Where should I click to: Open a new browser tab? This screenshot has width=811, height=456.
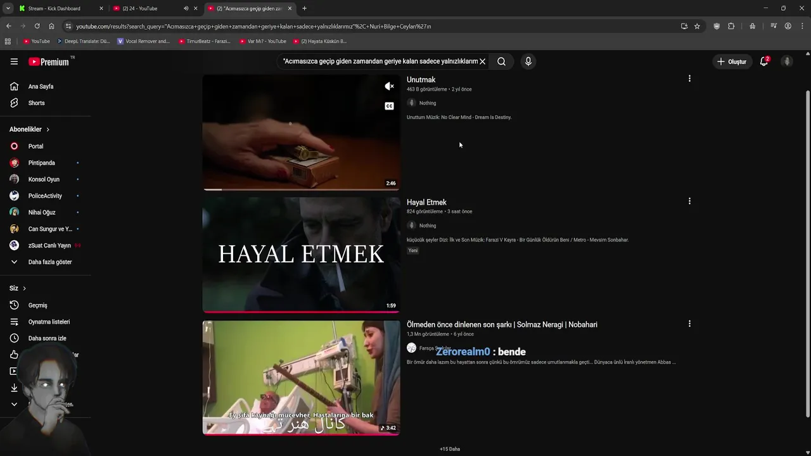tap(304, 8)
